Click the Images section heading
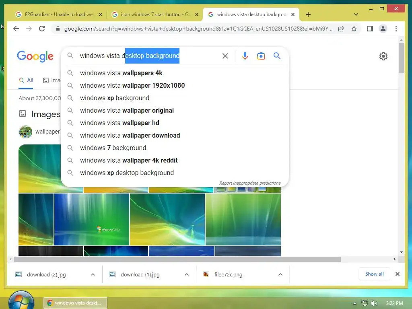The image size is (412, 309). (x=46, y=114)
